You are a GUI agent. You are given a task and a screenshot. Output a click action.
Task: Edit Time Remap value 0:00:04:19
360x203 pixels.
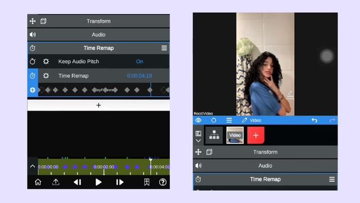pos(139,76)
